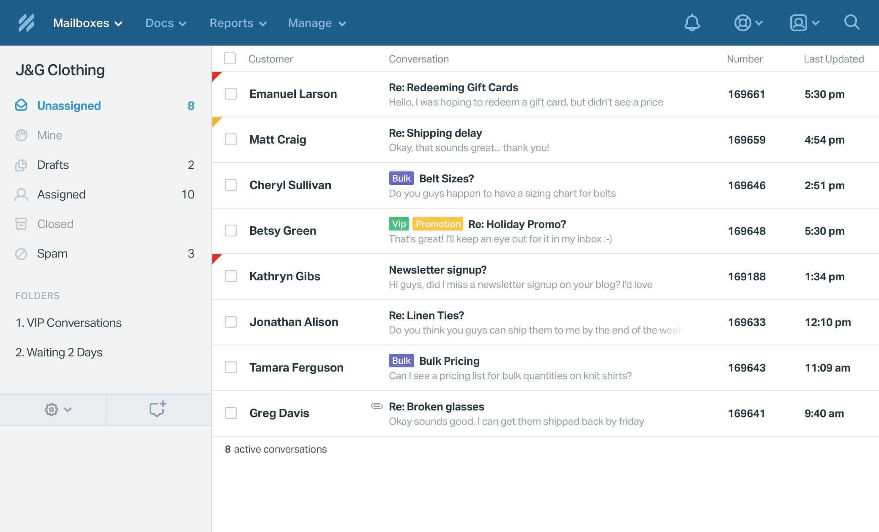
Task: Click the Greg Davis customer name
Action: click(279, 413)
